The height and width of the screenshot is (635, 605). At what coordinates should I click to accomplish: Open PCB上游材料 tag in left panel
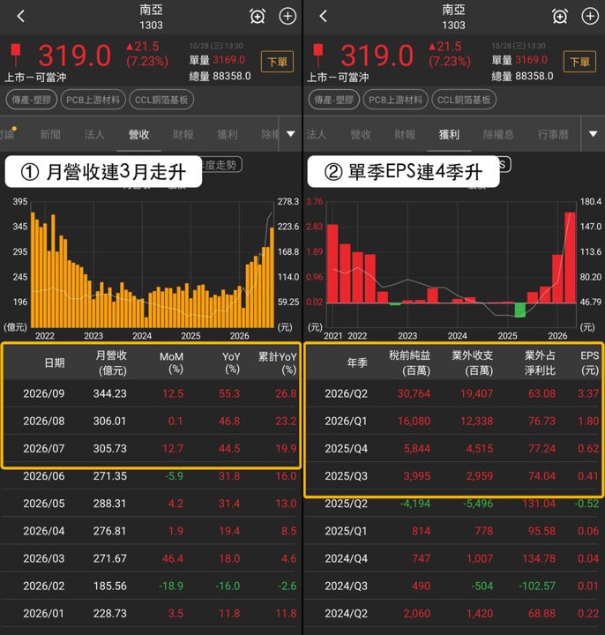[x=93, y=100]
